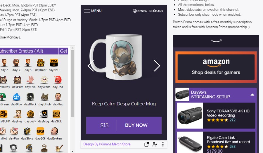
Task: Open the three-dot options menu under merch panel
Action: click(163, 144)
